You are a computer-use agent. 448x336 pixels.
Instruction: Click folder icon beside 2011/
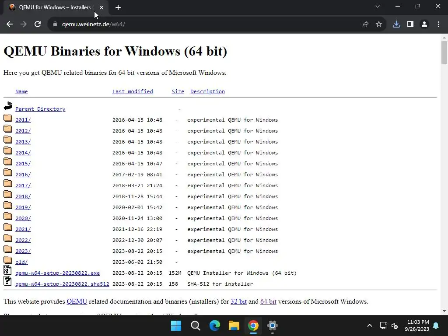coord(8,118)
